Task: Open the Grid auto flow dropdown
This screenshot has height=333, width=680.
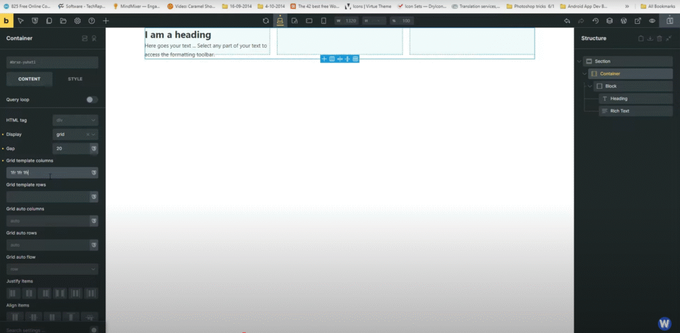Action: tap(52, 269)
